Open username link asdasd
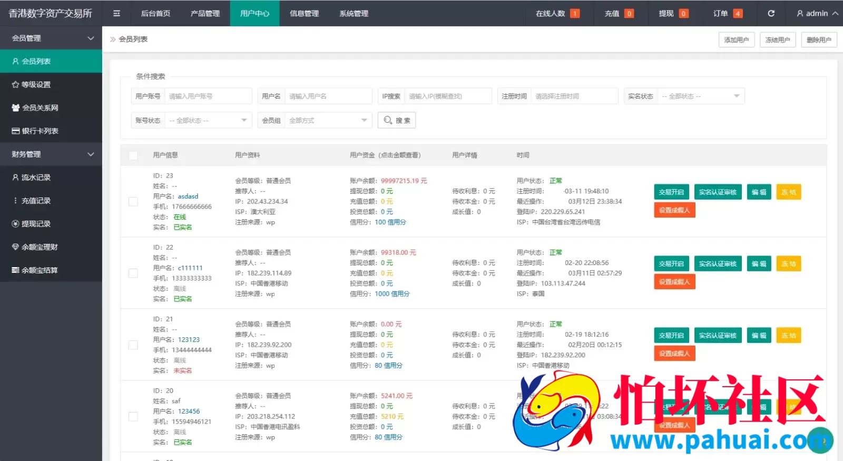This screenshot has height=461, width=843. (x=188, y=196)
